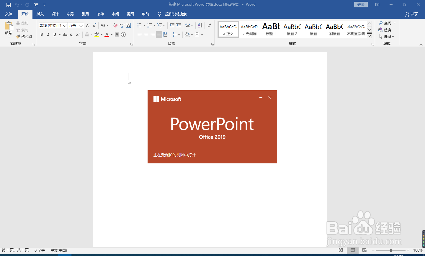Viewport: 425px width, 256px height.
Task: Apply the 副标题 subtitle style
Action: 335,29
